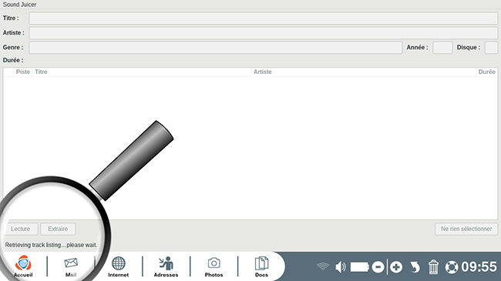The image size is (501, 281).
Task: Mute sound with the speaker icon
Action: [341, 266]
